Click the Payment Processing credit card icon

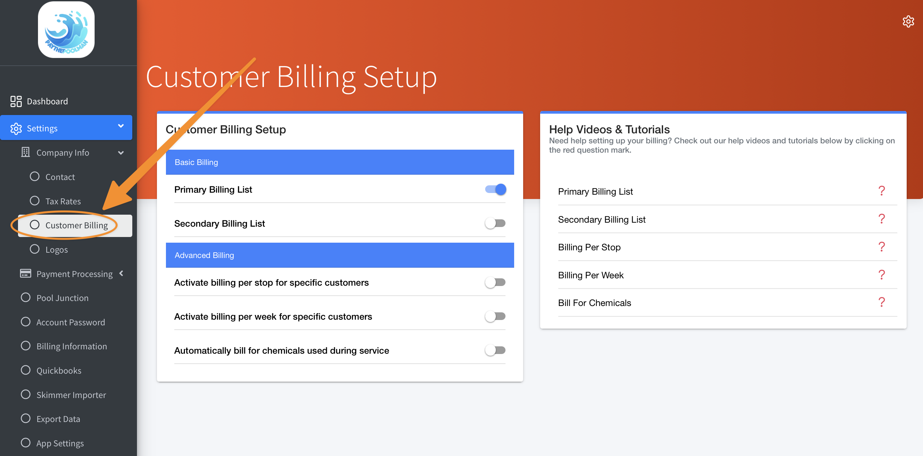click(x=25, y=274)
